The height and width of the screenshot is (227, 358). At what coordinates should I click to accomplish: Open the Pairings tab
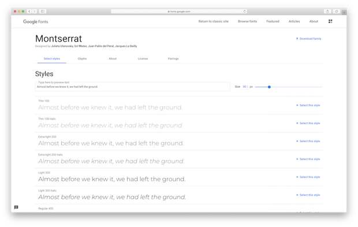173,59
